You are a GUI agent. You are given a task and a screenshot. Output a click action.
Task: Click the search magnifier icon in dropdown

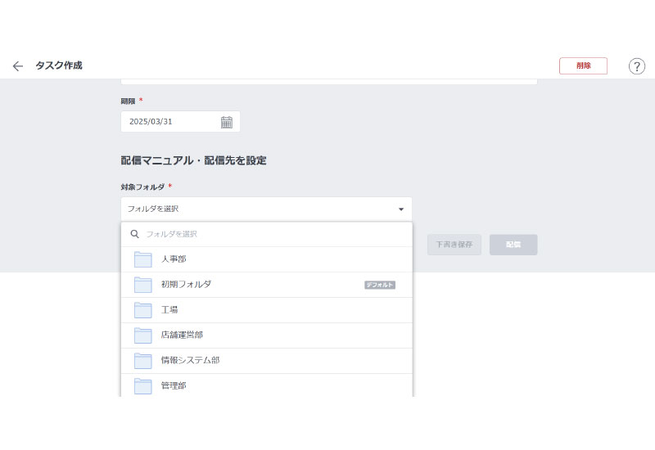tap(135, 234)
